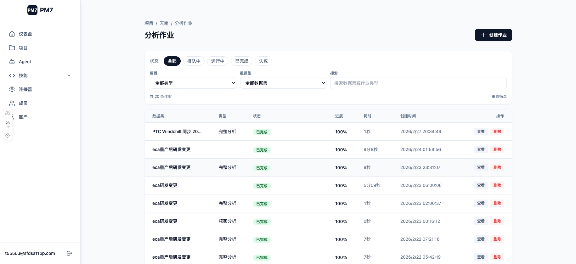Filter jobs by 已完成 status
576x264 pixels.
[x=242, y=61]
